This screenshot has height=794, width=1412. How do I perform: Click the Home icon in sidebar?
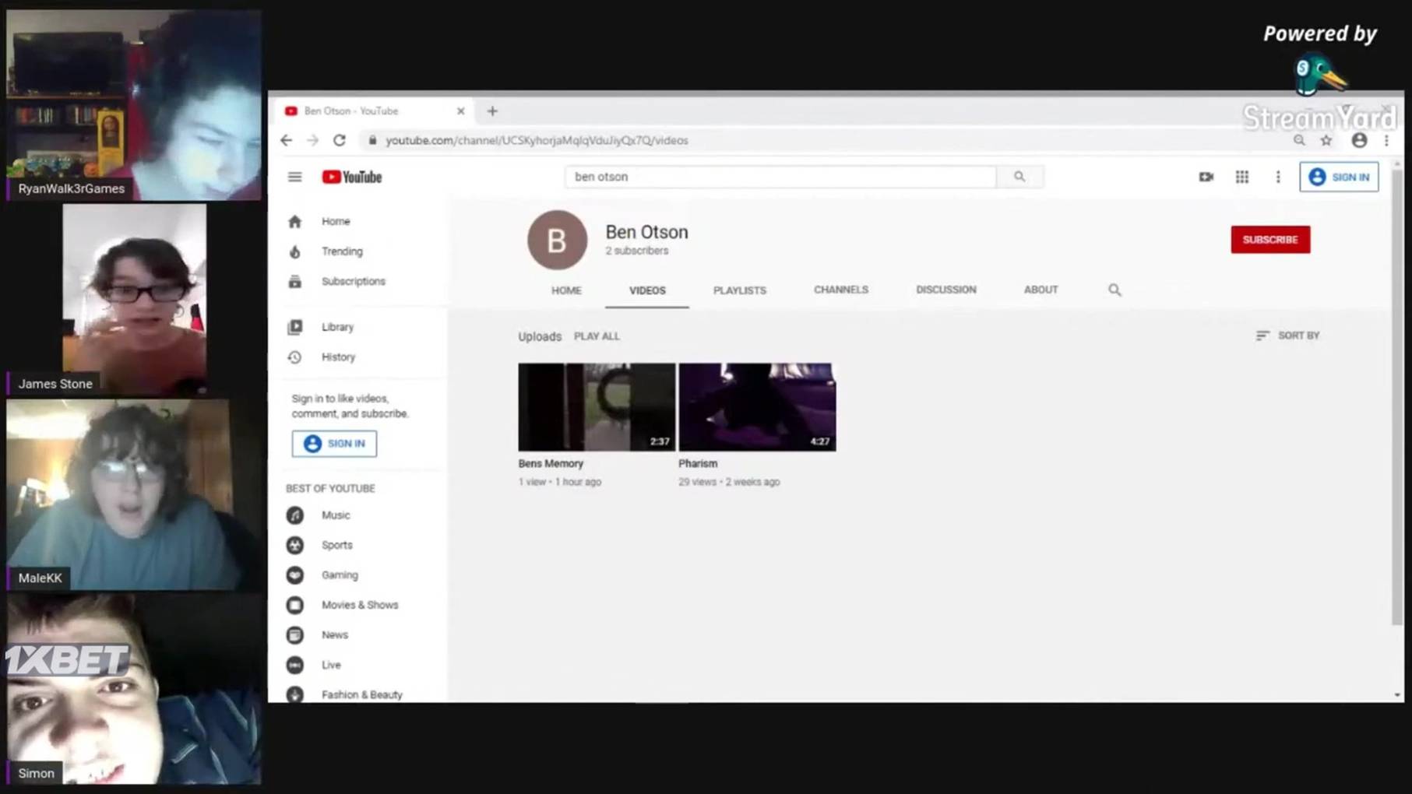point(294,222)
